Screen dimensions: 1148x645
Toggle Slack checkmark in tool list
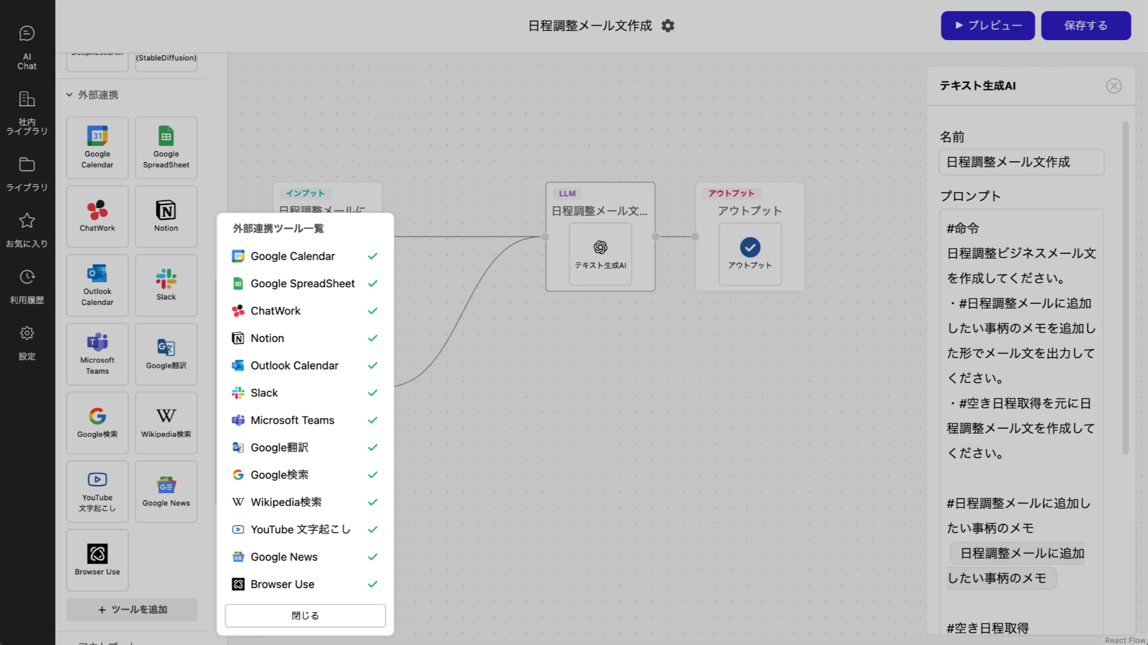point(372,393)
